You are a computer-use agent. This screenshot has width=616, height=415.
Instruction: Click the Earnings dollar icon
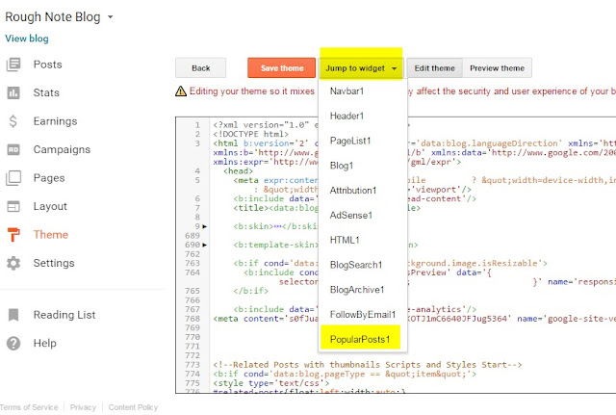point(13,121)
